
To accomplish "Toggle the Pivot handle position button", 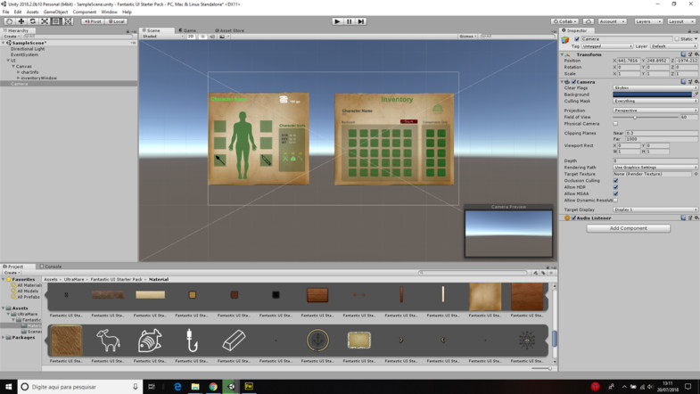I will click(x=93, y=21).
